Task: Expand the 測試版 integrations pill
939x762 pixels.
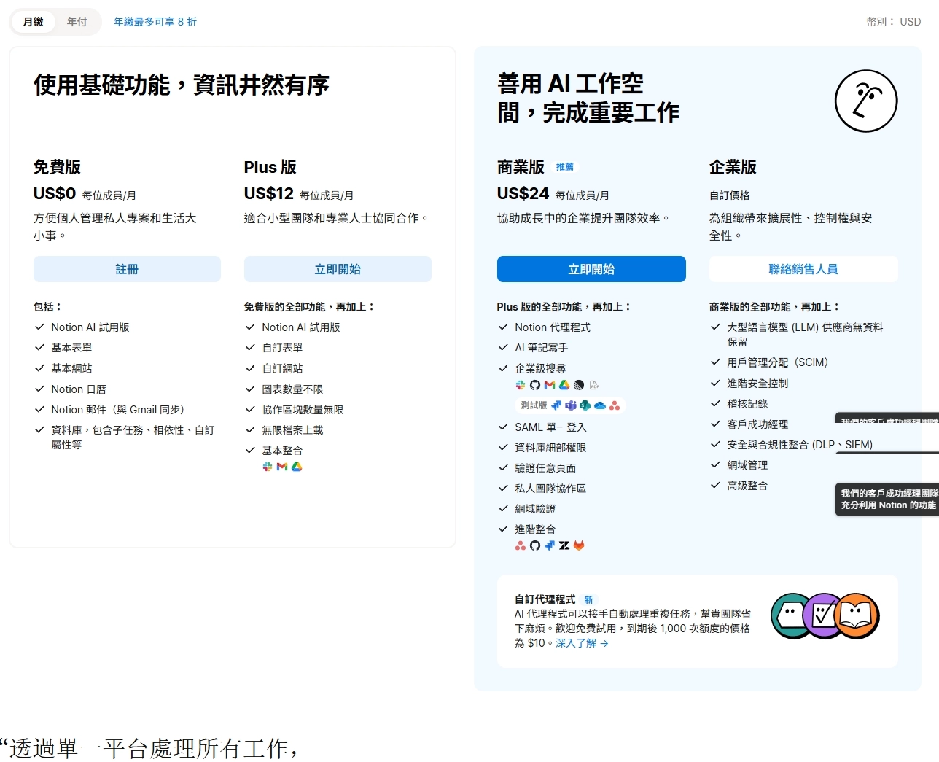Action: click(x=533, y=405)
